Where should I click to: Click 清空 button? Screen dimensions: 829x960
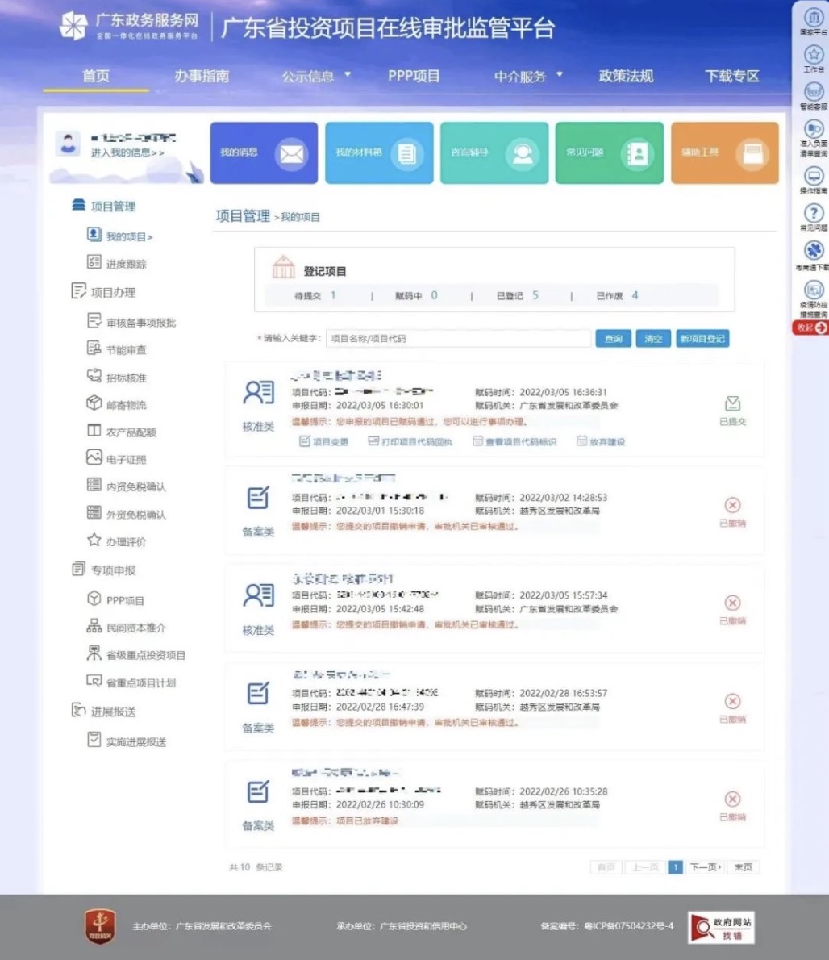coord(653,339)
